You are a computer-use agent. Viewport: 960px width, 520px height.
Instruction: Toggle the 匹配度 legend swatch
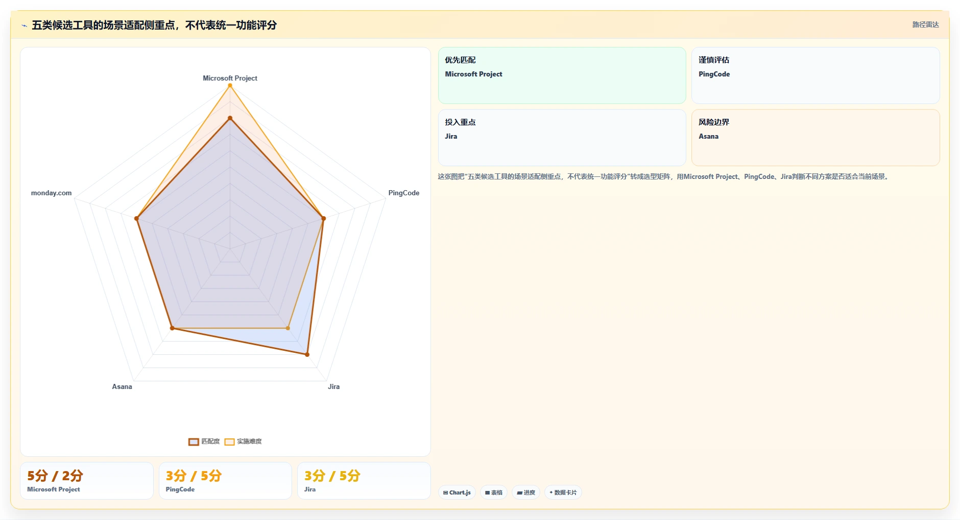tap(194, 441)
